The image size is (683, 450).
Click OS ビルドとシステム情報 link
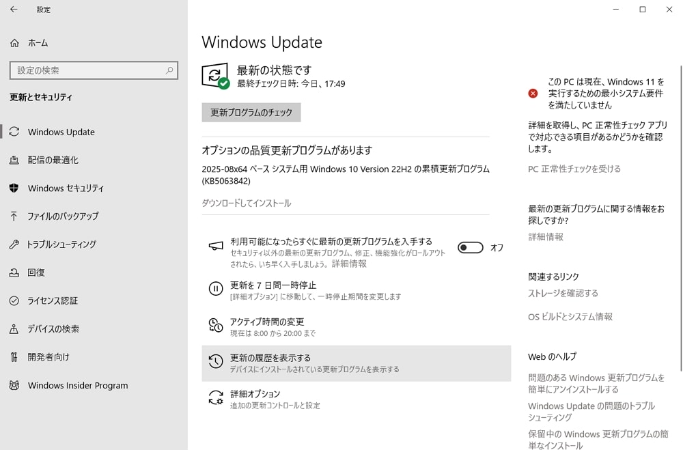click(x=570, y=317)
